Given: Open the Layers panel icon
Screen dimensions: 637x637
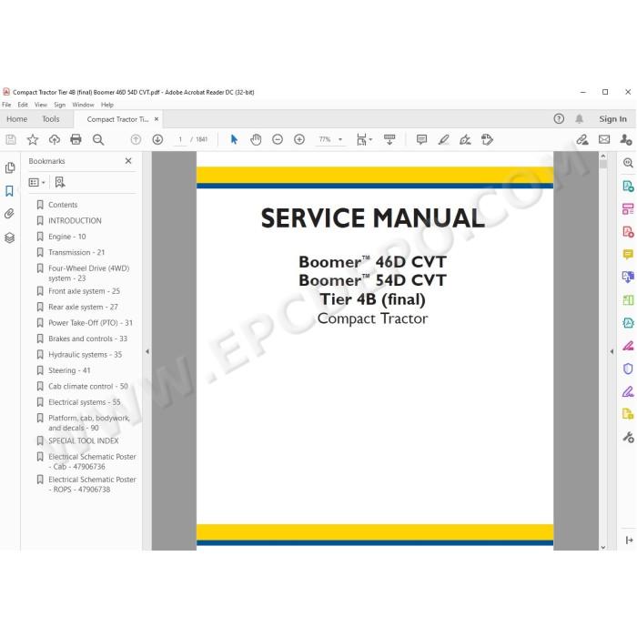Looking at the screenshot, I should click(x=9, y=238).
